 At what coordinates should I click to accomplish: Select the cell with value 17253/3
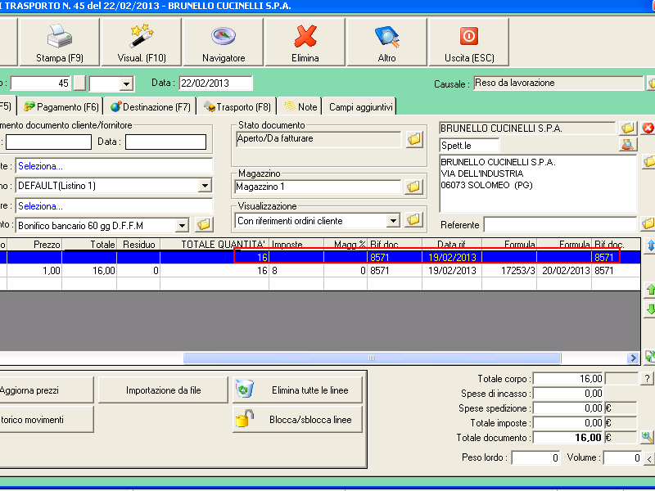click(509, 271)
